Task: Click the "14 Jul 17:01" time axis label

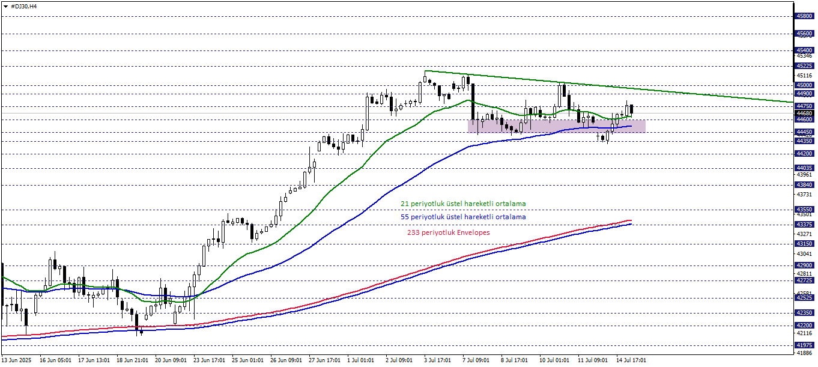Action: (631, 360)
